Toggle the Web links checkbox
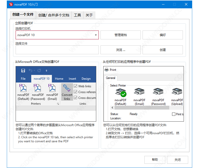 (x=75, y=86)
